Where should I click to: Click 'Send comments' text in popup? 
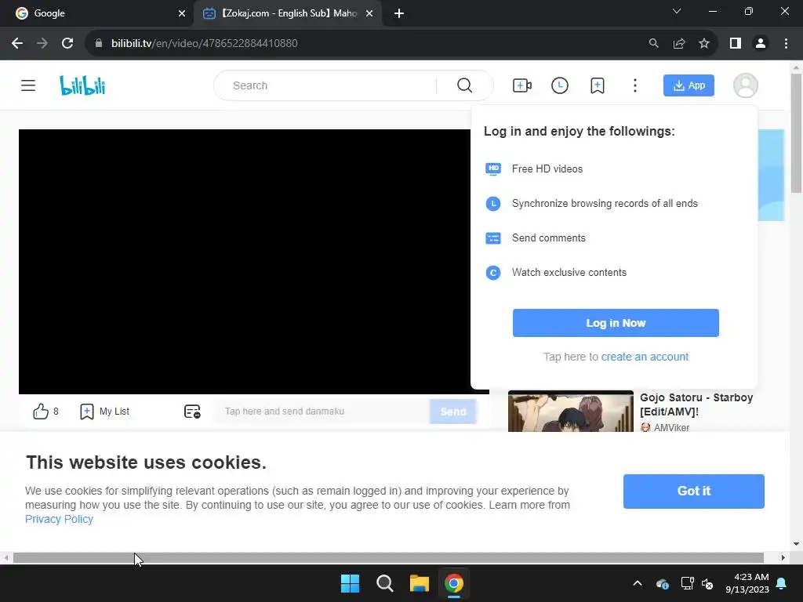pyautogui.click(x=548, y=238)
